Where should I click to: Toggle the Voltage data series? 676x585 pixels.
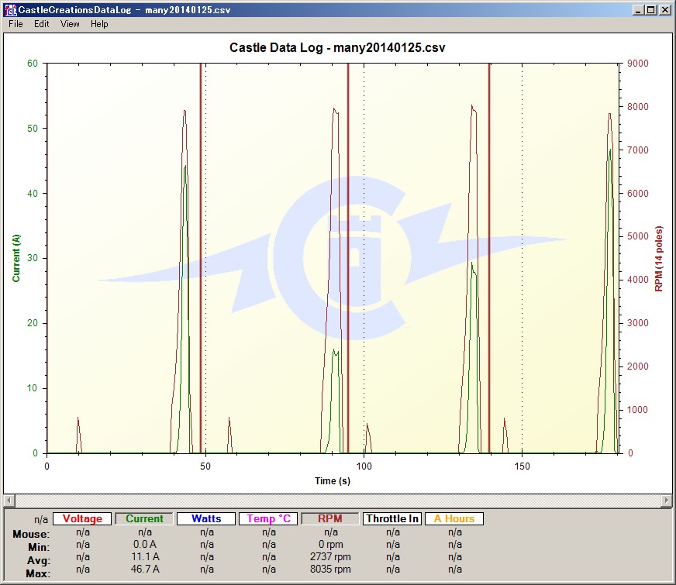(82, 519)
